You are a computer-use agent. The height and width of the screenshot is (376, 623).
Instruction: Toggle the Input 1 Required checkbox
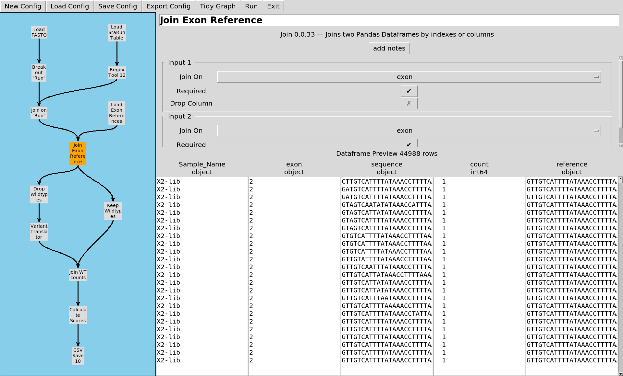pos(409,91)
